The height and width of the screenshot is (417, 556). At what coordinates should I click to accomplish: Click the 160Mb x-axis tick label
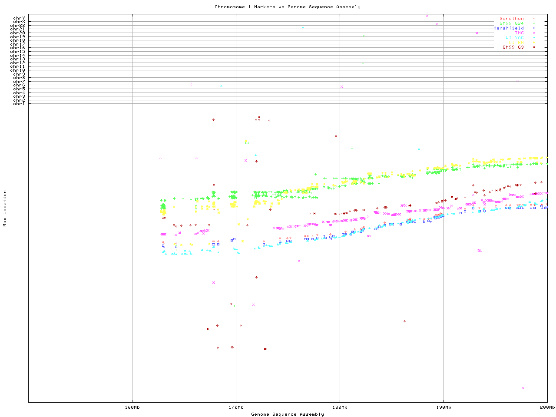click(132, 407)
